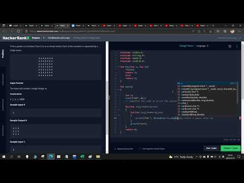Select the Submissions side tab

pos(3,79)
